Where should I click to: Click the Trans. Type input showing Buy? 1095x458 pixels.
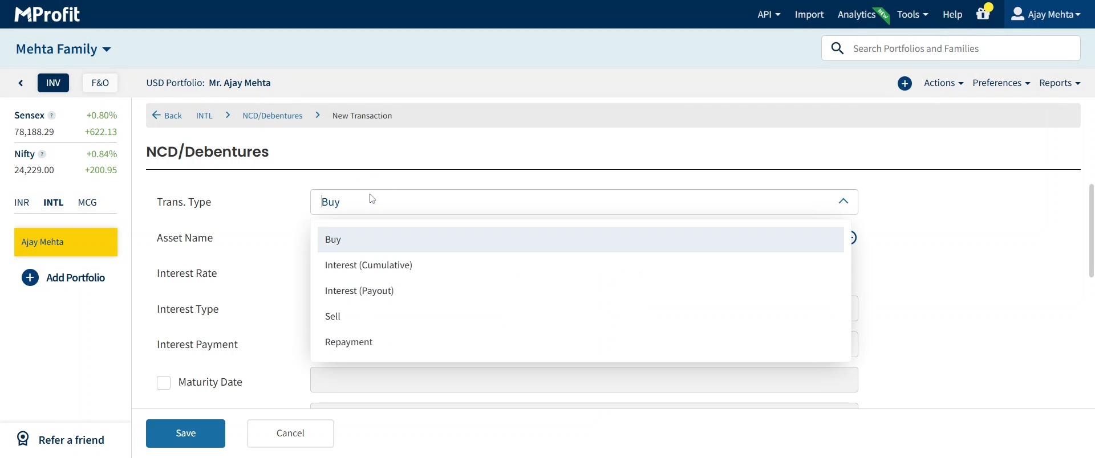click(x=584, y=202)
